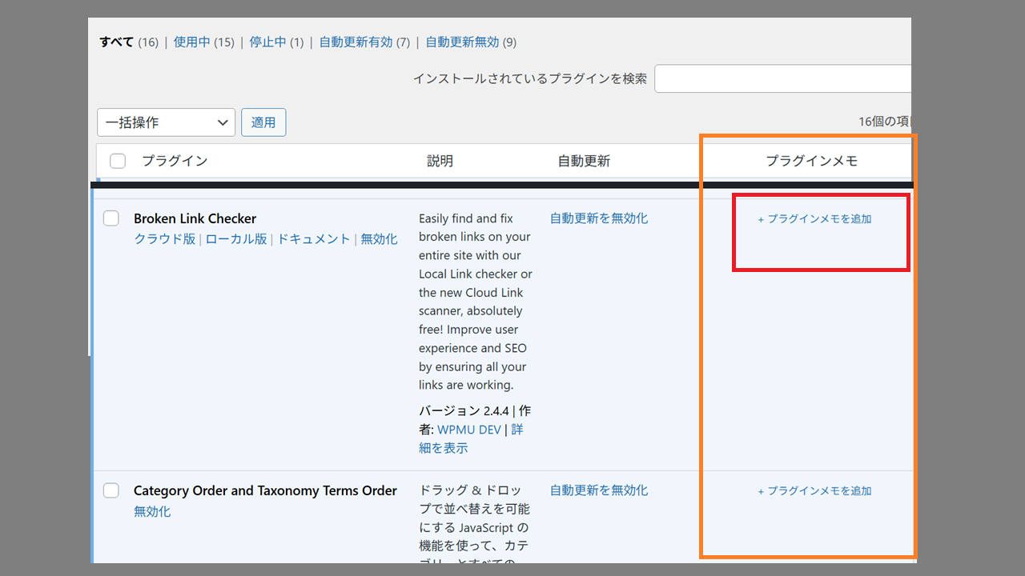Click the Broken Link Checker description text

coord(476,302)
